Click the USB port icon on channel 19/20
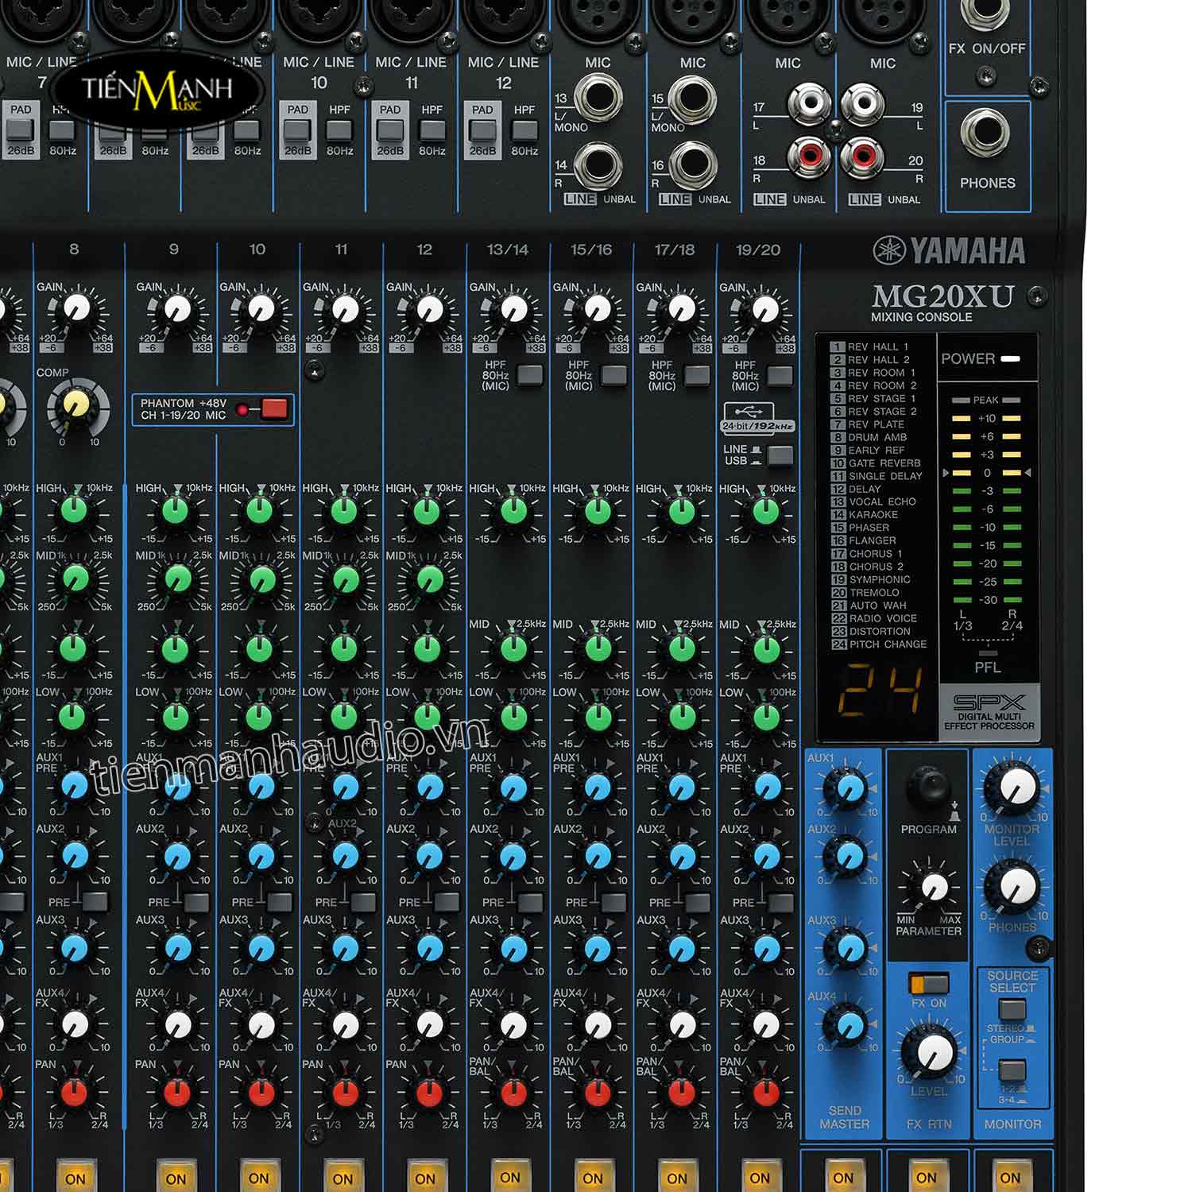 (x=748, y=412)
